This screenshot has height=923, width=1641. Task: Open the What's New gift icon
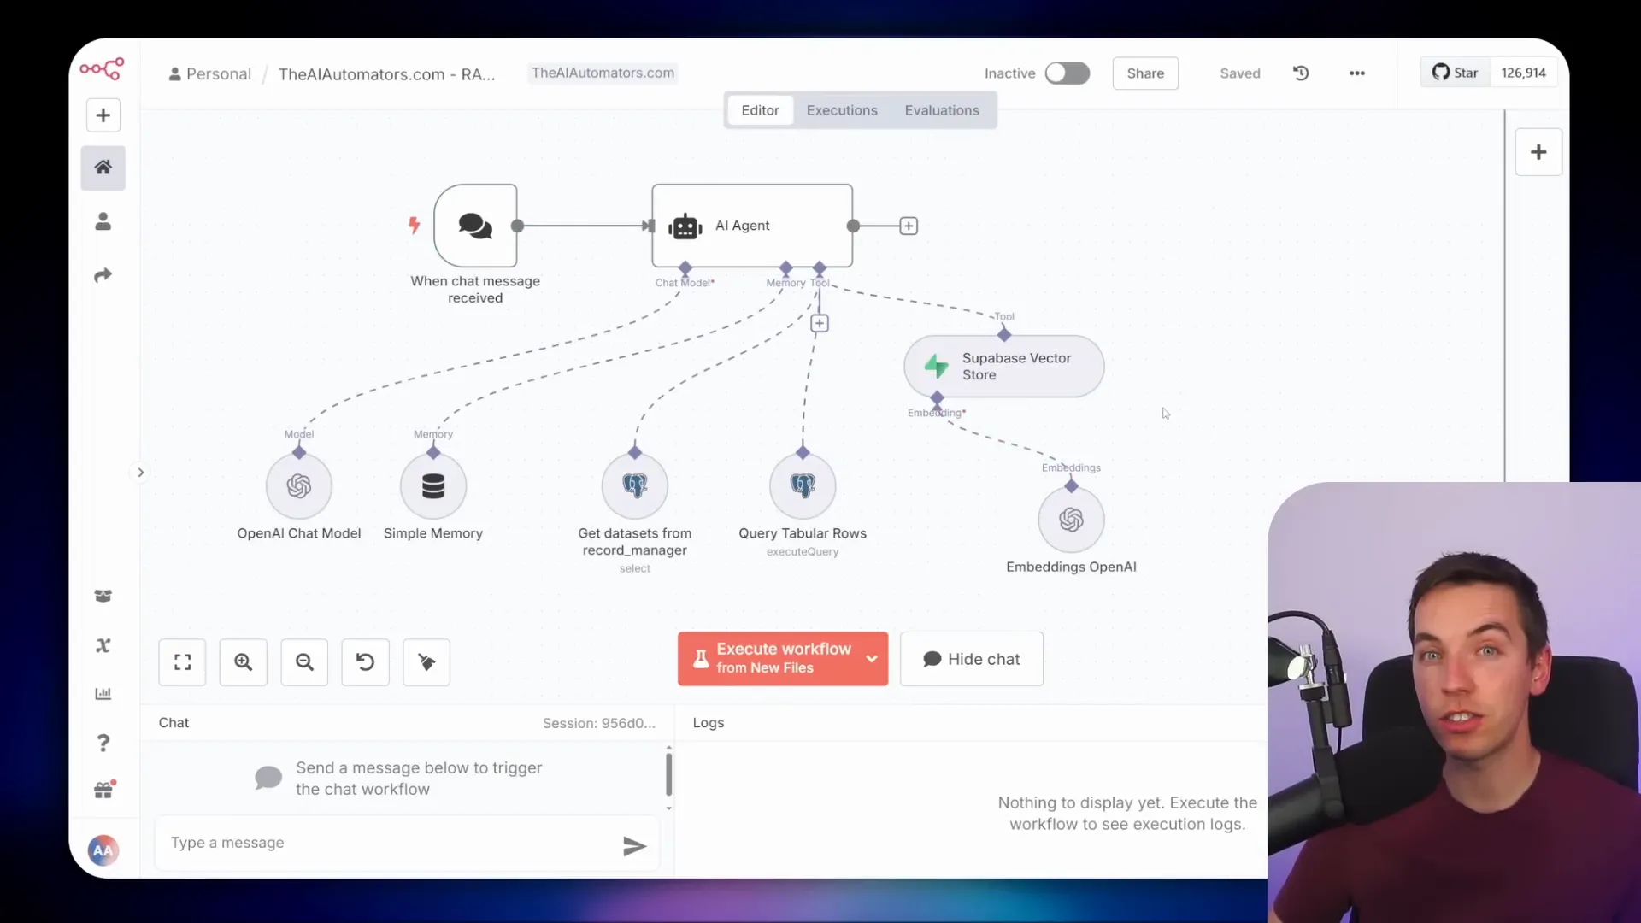103,791
